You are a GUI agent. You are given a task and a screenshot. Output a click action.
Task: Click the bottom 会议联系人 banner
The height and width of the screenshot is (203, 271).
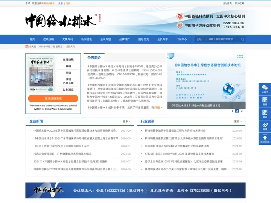pos(135,190)
